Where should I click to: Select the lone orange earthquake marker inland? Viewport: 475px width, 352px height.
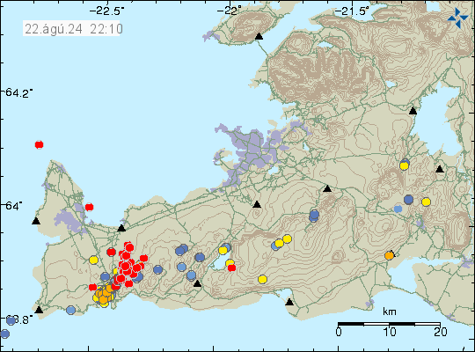click(390, 255)
